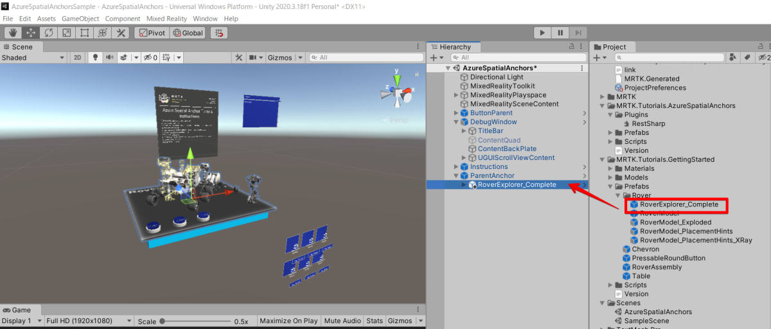Open scene effects dropdown arrow
This screenshot has height=329, width=771.
136,57
